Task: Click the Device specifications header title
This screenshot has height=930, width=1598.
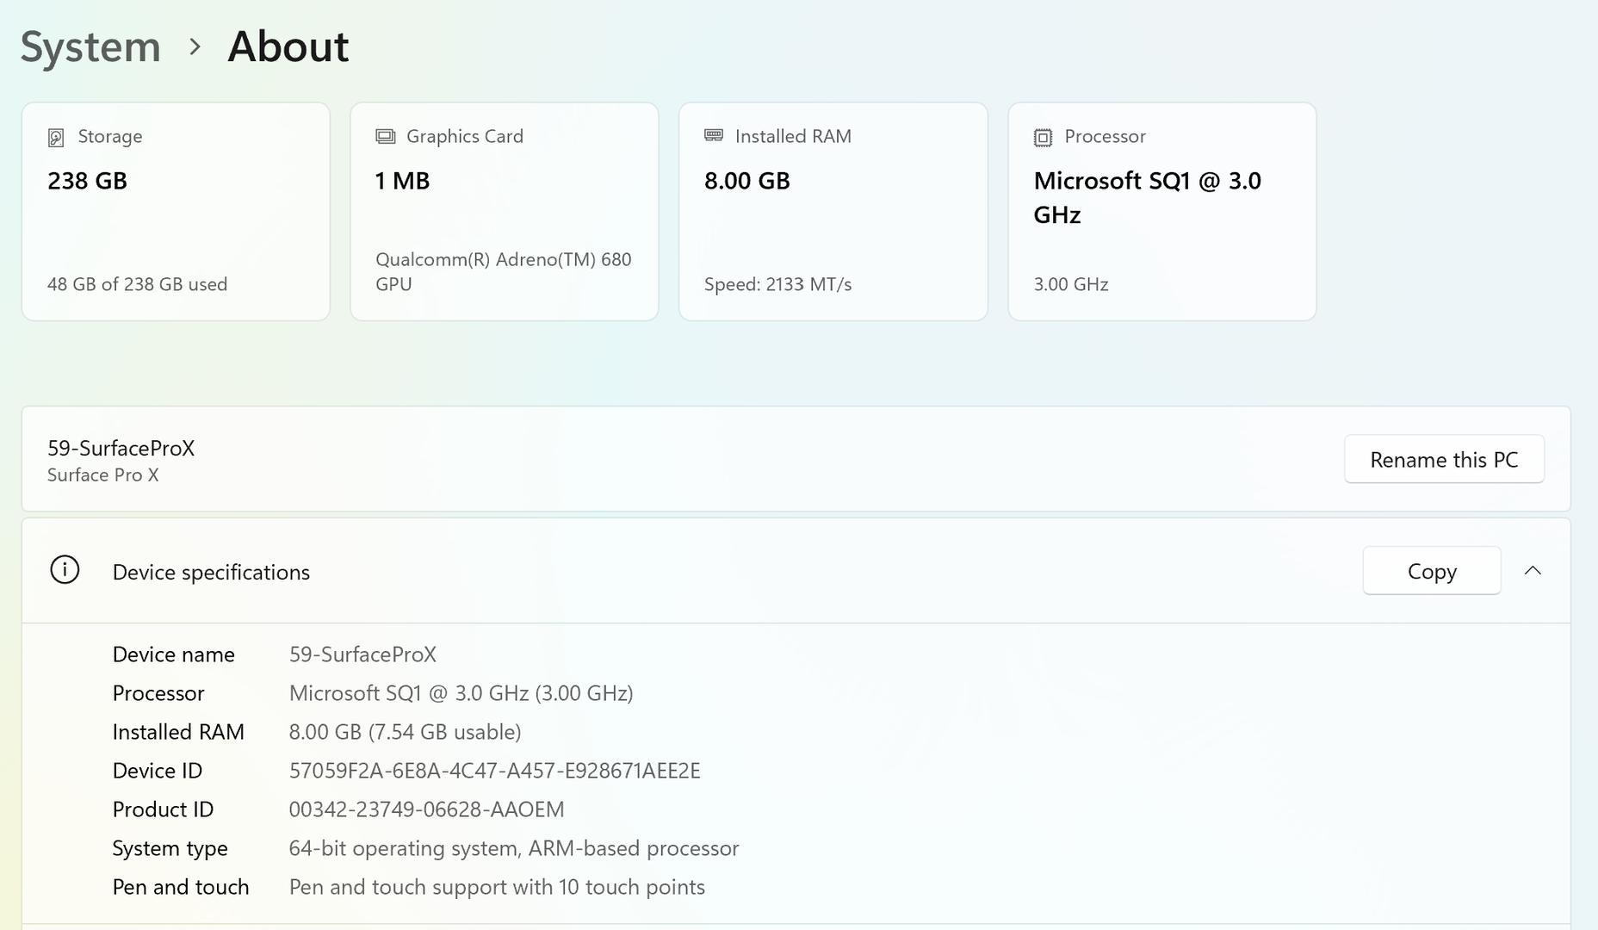Action: pyautogui.click(x=211, y=573)
